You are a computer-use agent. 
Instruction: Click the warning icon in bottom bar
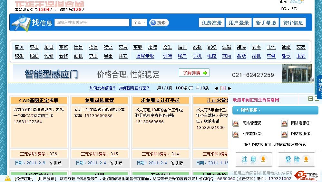8,178
